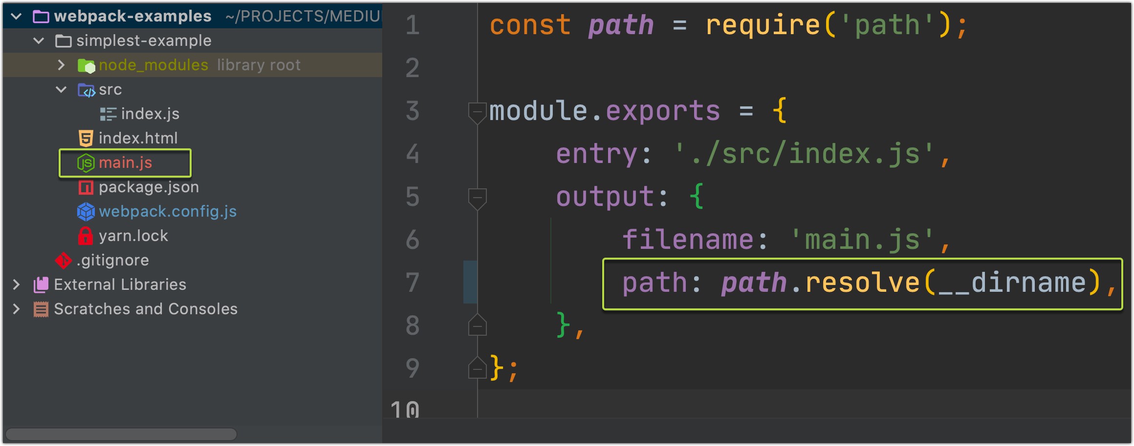Select package.json in the project tree

pos(149,187)
